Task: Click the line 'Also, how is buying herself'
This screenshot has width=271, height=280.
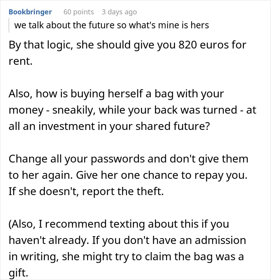Action: click(x=116, y=93)
